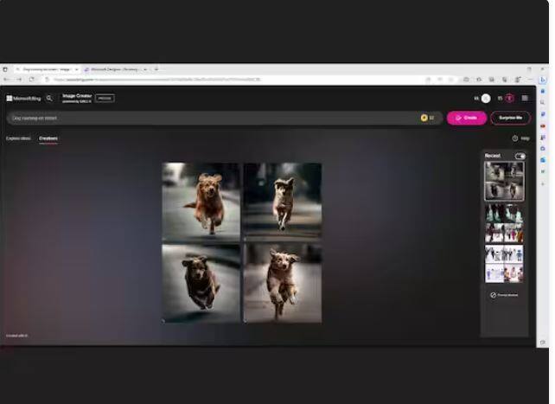Screen dimensions: 555x404
Task: Click the Surprise Me button
Action: [x=510, y=118]
